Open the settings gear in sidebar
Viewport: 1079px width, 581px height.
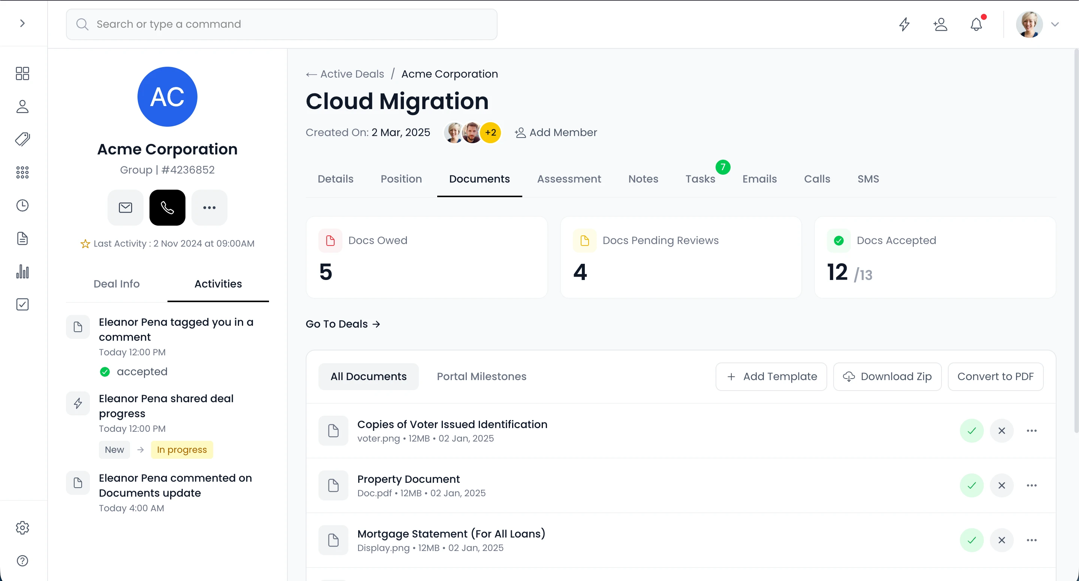(22, 528)
